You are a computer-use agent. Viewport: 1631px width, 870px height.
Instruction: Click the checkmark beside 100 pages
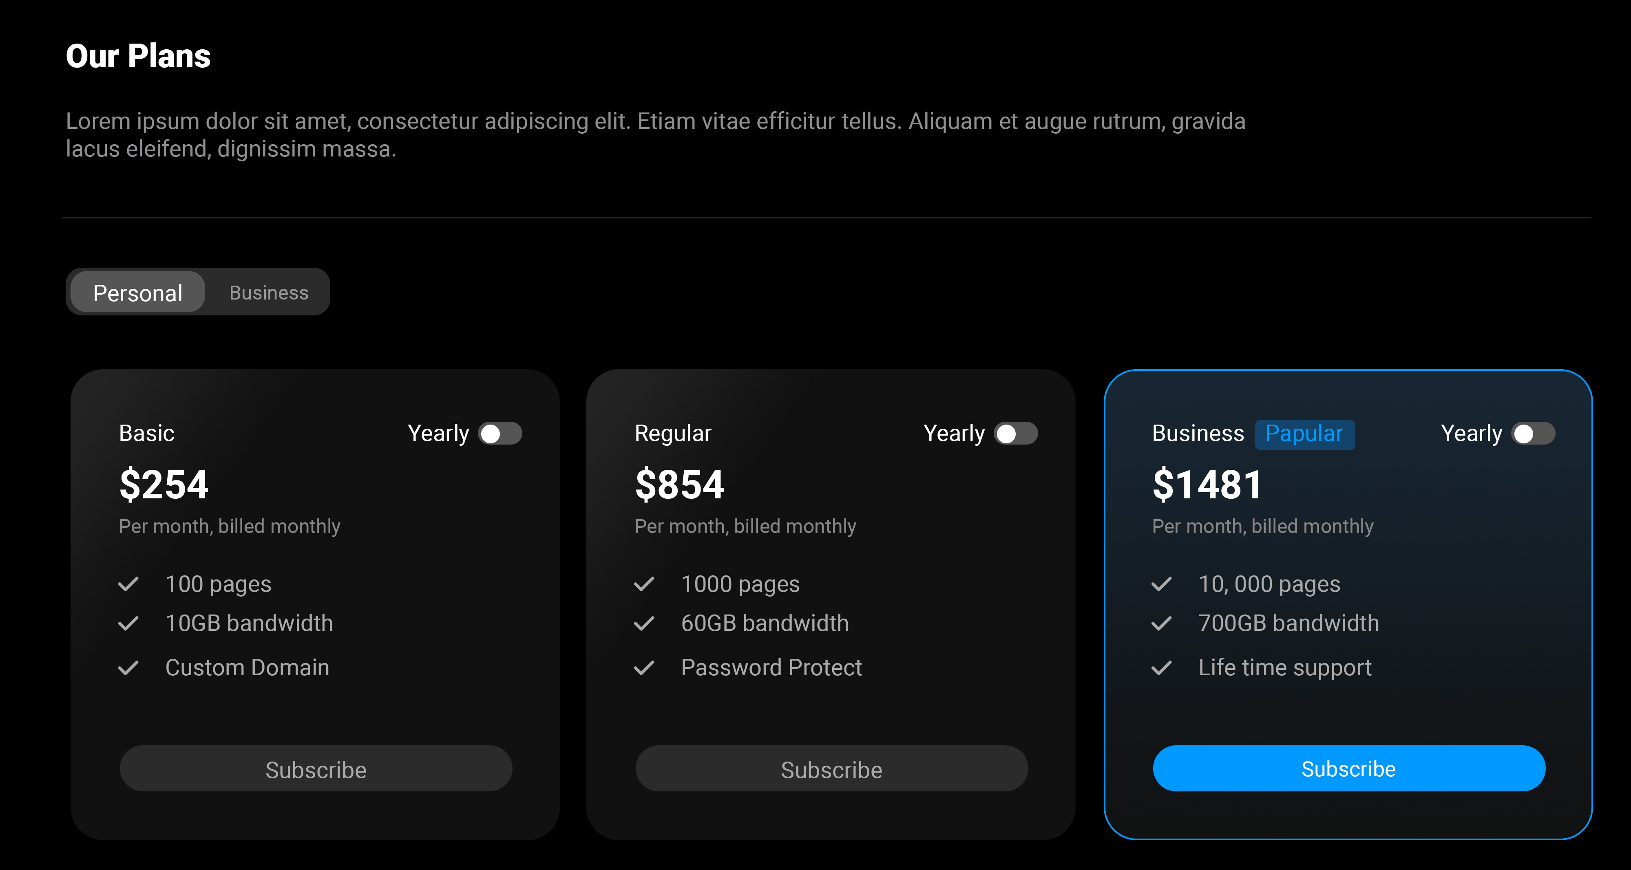(x=128, y=584)
